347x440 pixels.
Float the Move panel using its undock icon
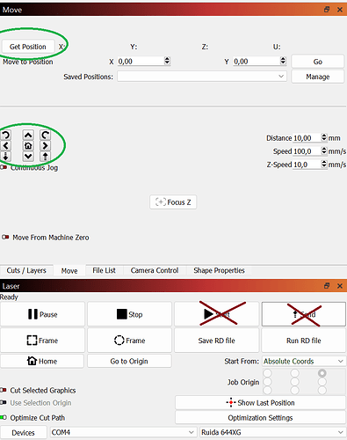(327, 10)
